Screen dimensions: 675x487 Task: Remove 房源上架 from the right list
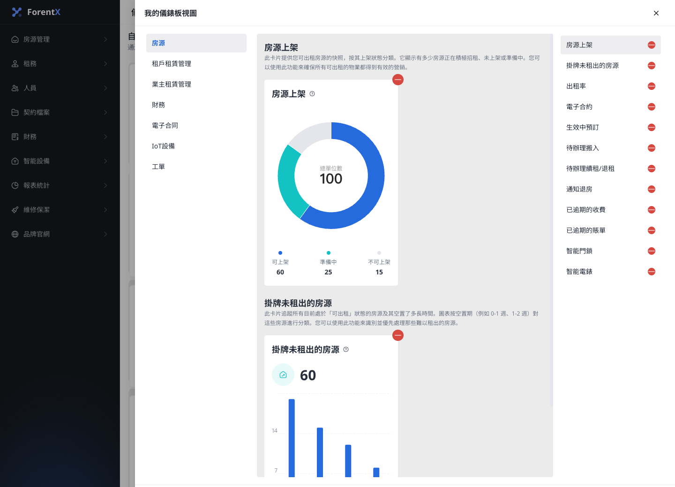pos(652,45)
